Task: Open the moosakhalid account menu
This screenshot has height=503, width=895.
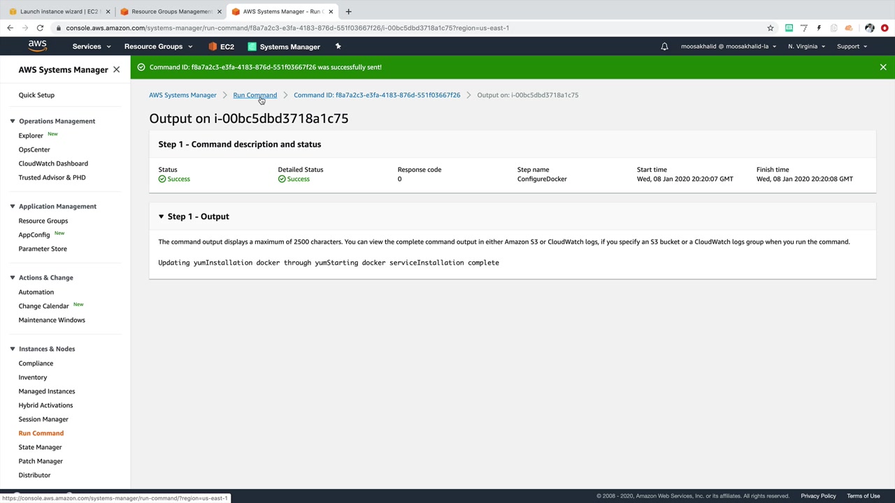Action: (x=729, y=47)
